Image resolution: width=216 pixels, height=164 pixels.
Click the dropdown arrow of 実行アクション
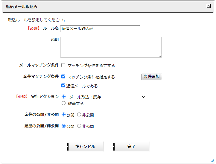143,97
